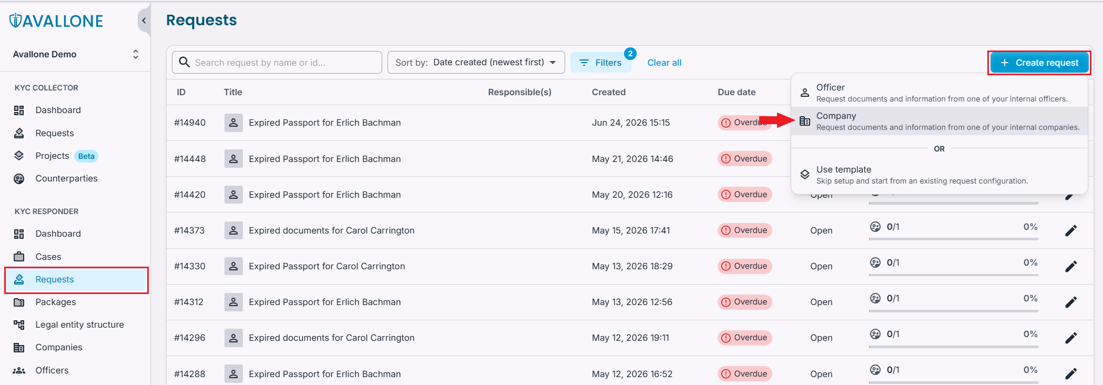Edit request #14296 with pencil icon
The width and height of the screenshot is (1103, 385).
pyautogui.click(x=1071, y=338)
